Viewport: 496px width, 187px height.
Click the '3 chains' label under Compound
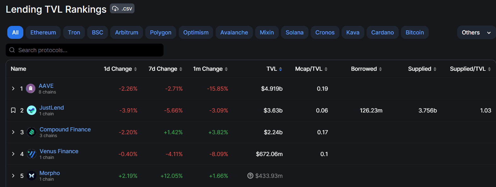pos(48,136)
